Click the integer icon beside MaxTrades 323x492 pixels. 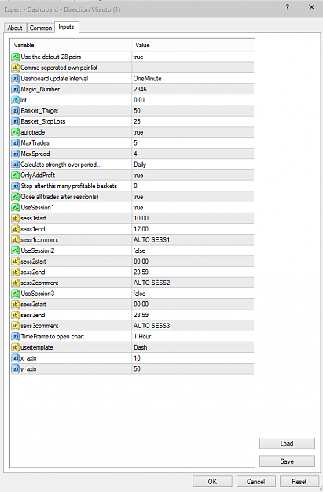click(x=16, y=143)
